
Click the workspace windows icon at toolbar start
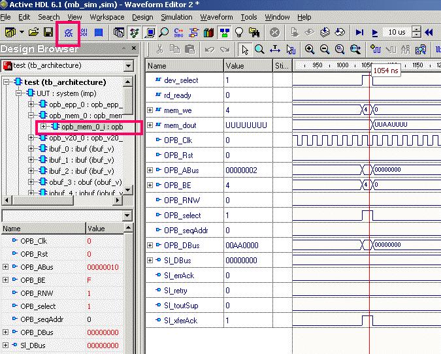click(x=10, y=33)
